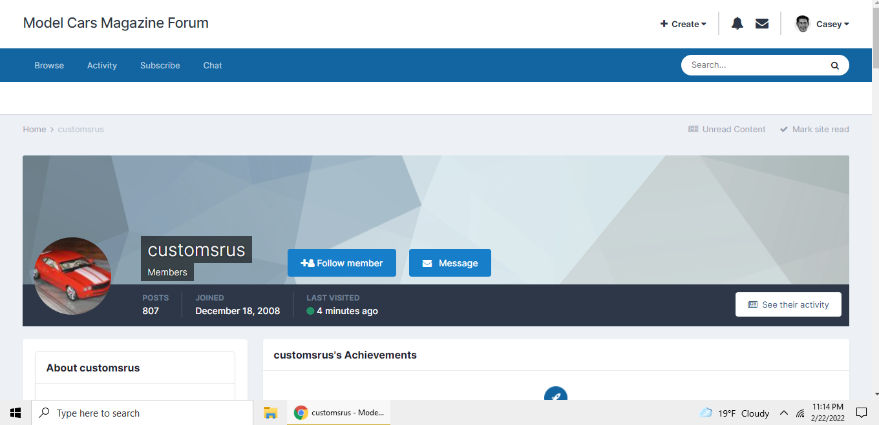Click the rocket achievement badge icon
879x425 pixels.
click(x=556, y=393)
